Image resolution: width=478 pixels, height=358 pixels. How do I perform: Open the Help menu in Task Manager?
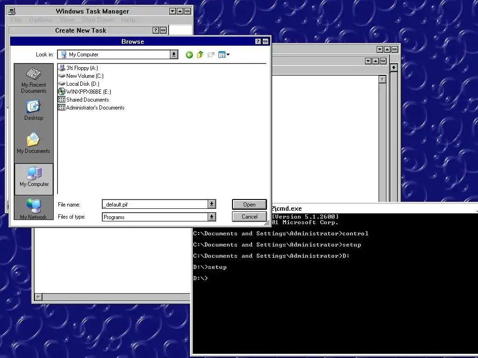pyautogui.click(x=128, y=20)
